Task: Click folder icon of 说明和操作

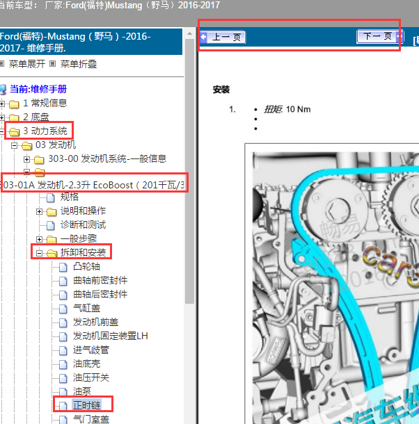Action: pyautogui.click(x=52, y=212)
